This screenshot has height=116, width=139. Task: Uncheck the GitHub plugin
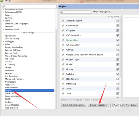tap(117, 50)
